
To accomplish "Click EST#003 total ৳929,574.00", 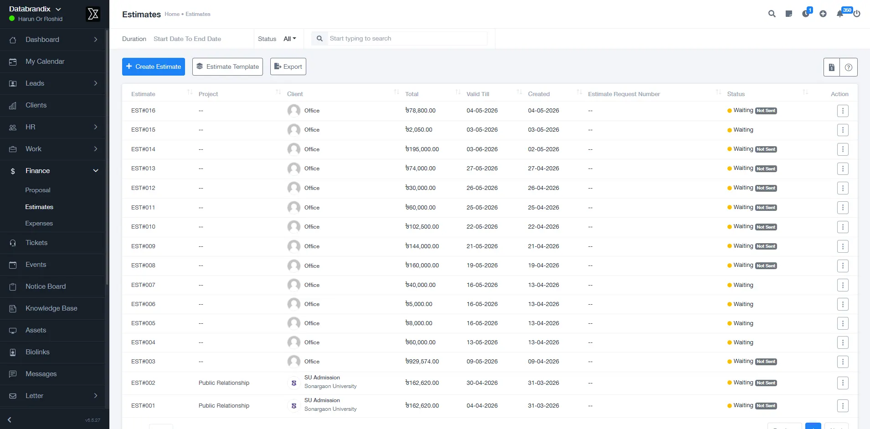I will [x=422, y=362].
